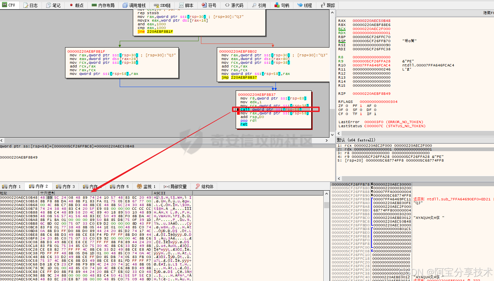The image size is (494, 281).
Task: Toggle breakpoint marker on call qword line
Action: pyautogui.click(x=238, y=110)
